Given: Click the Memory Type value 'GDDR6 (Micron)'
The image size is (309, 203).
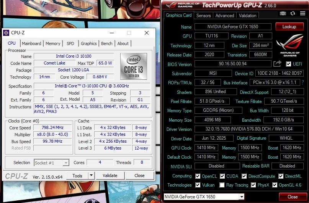Looking at the screenshot, I should tap(218, 110).
